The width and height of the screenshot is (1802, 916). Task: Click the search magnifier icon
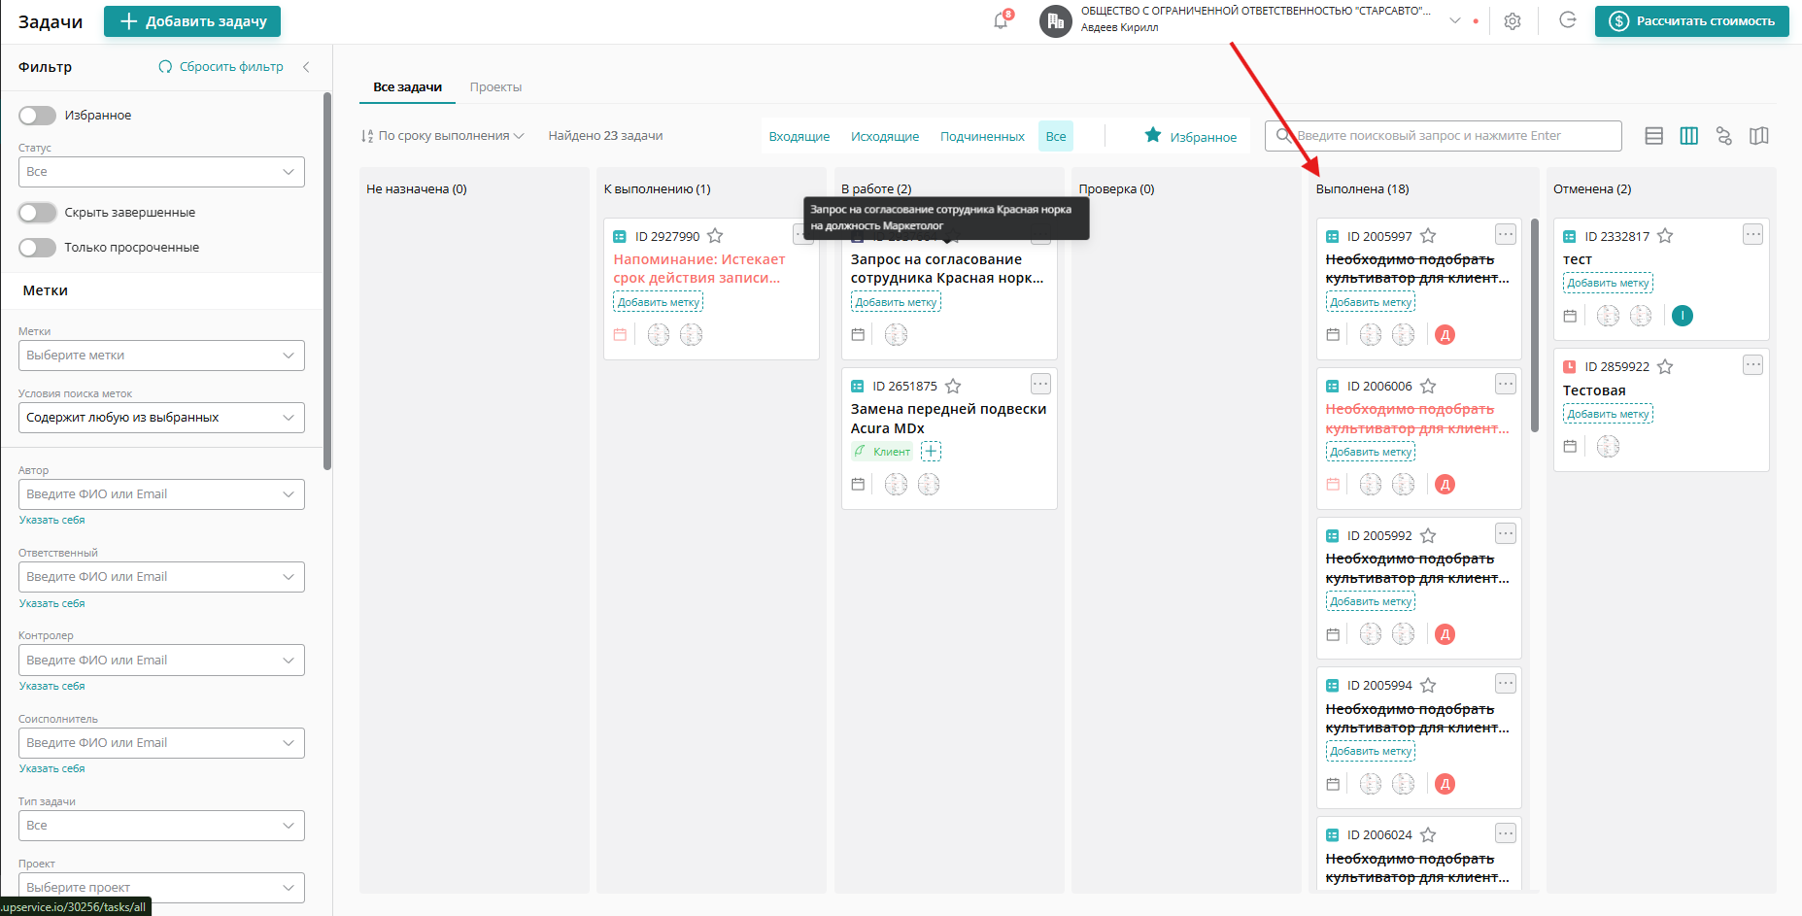coord(1283,136)
